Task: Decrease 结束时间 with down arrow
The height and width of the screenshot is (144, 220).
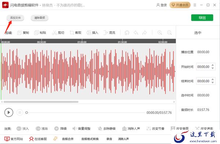Action: 213,83
